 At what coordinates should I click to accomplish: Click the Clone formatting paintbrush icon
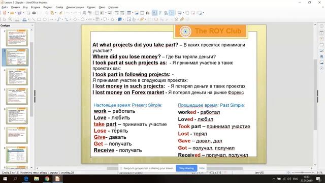pyautogui.click(x=61, y=13)
